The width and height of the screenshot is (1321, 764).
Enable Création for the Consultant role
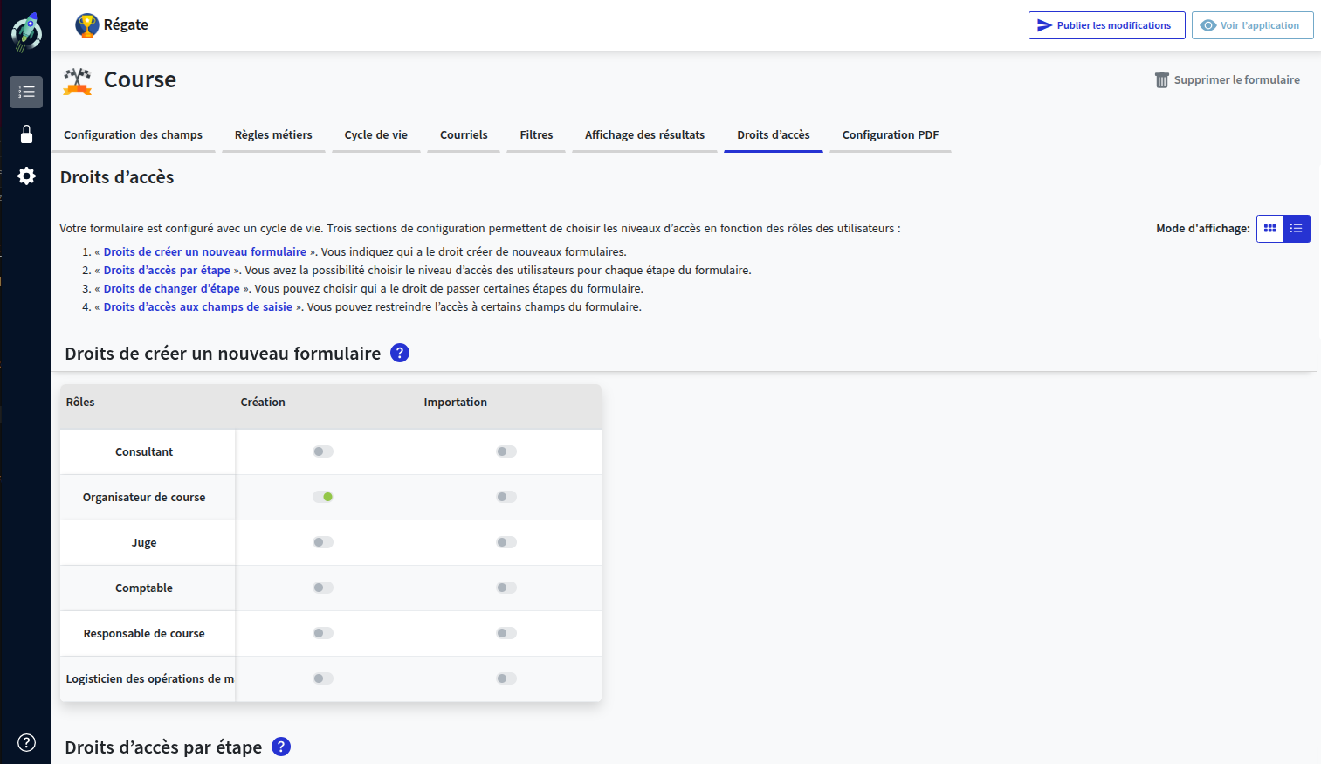[x=322, y=451]
